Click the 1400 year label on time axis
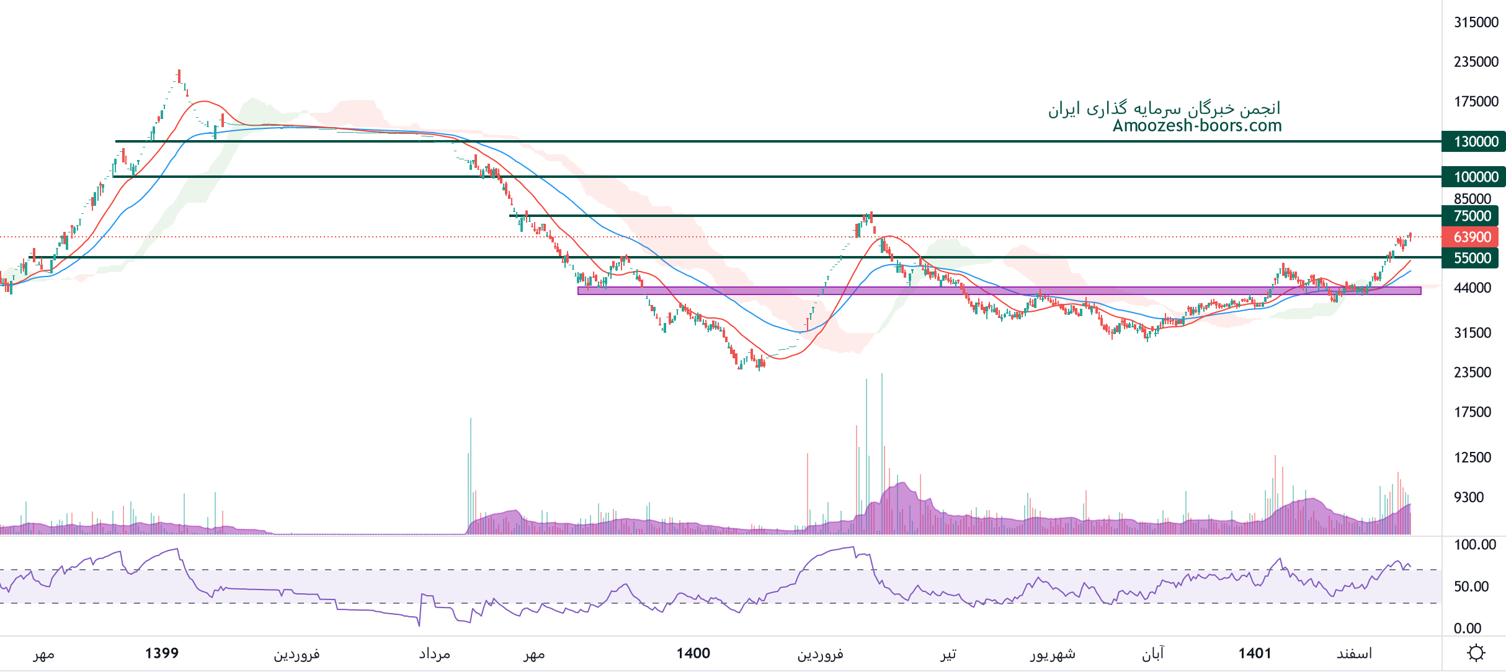This screenshot has height=672, width=1506. (x=693, y=653)
